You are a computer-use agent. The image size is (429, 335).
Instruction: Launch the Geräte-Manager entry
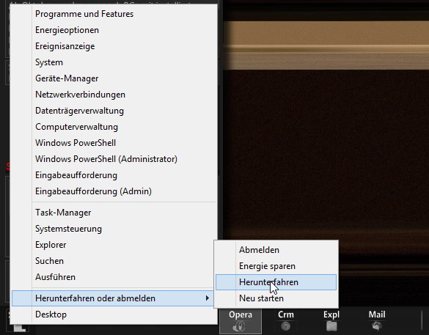point(114,78)
